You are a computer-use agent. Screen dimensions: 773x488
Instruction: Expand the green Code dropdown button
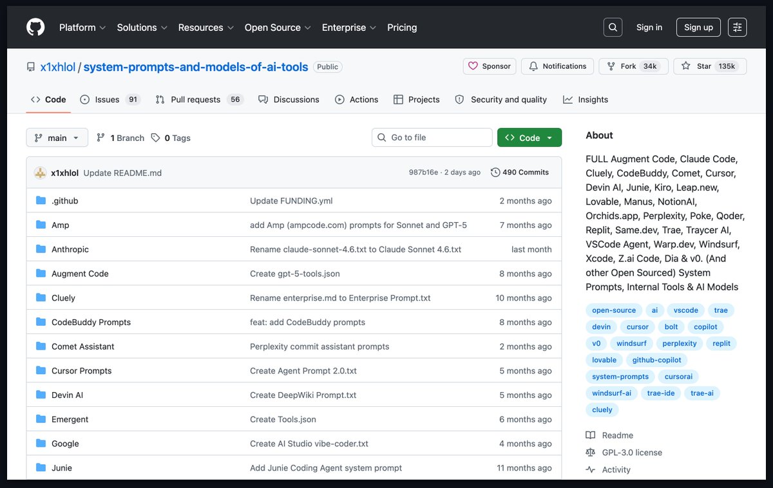[530, 138]
